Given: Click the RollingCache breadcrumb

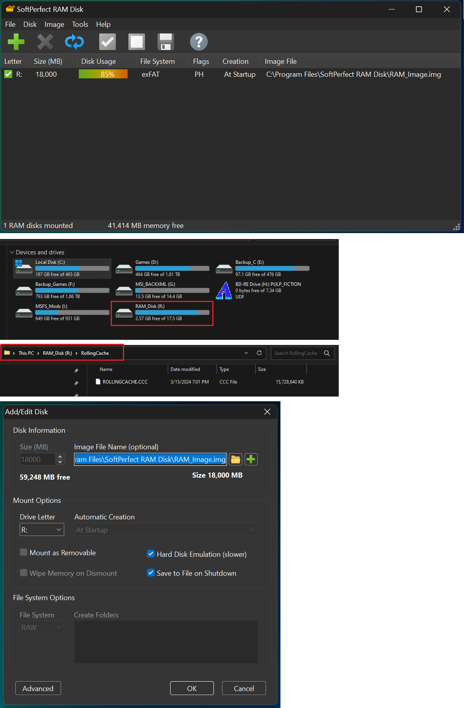Looking at the screenshot, I should 95,353.
